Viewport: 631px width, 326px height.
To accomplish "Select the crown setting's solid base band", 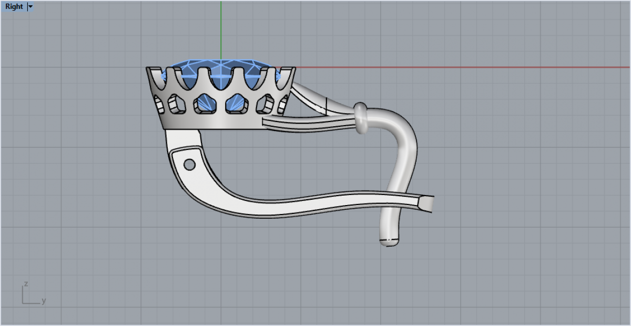I will (x=210, y=122).
